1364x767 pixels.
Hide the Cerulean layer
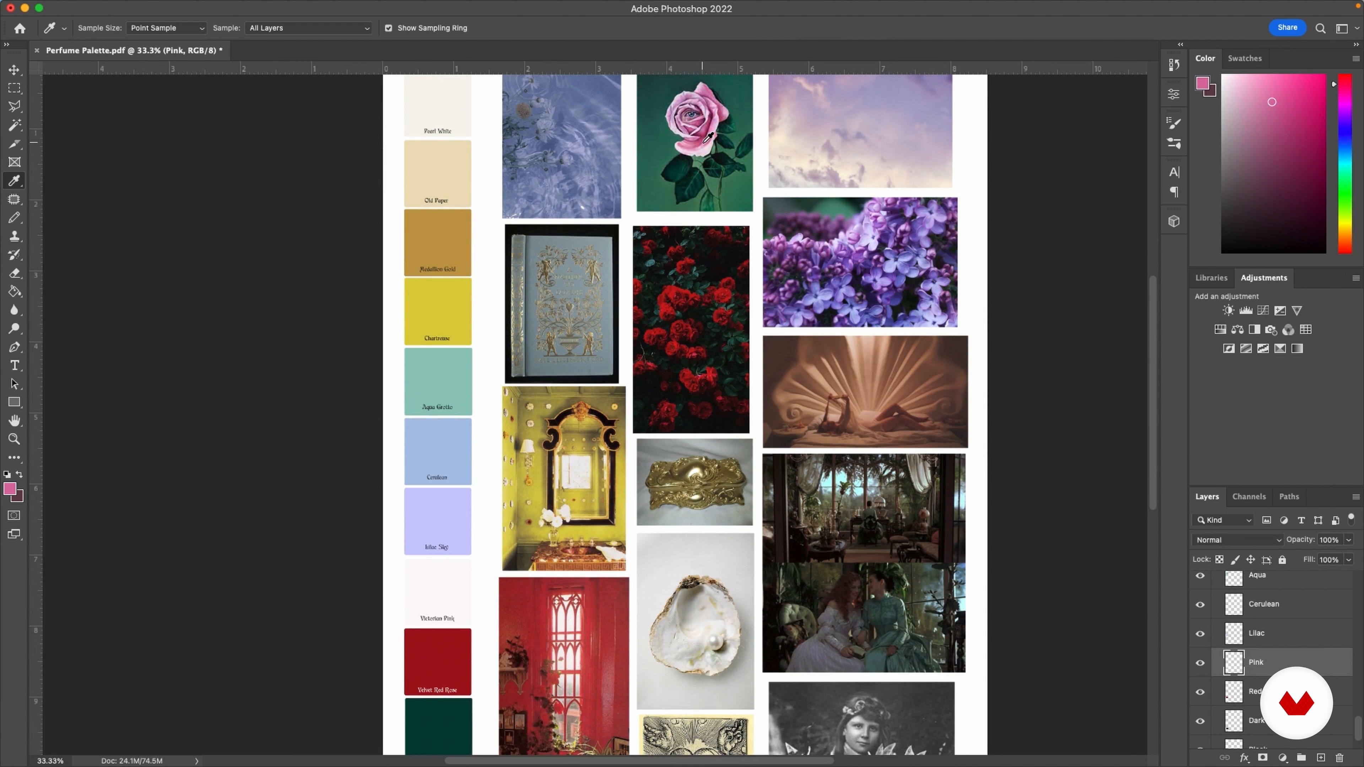click(x=1200, y=604)
